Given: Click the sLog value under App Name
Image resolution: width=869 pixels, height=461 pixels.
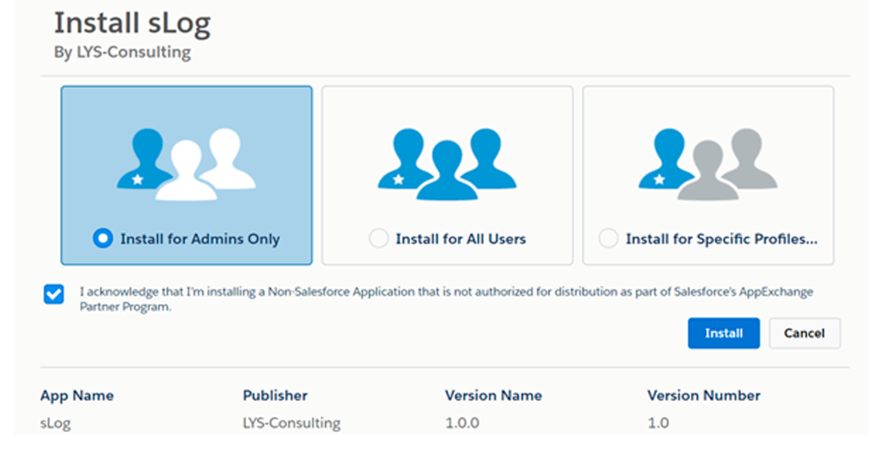Looking at the screenshot, I should click(55, 424).
